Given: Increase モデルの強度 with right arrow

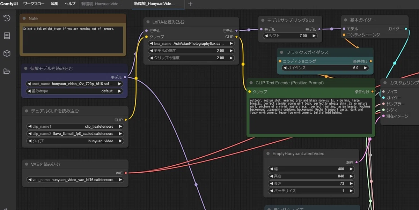Looking at the screenshot, I should [x=231, y=51].
